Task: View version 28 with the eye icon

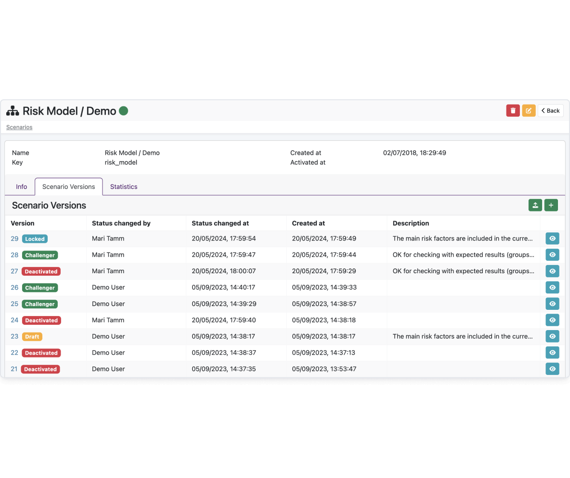Action: point(552,254)
